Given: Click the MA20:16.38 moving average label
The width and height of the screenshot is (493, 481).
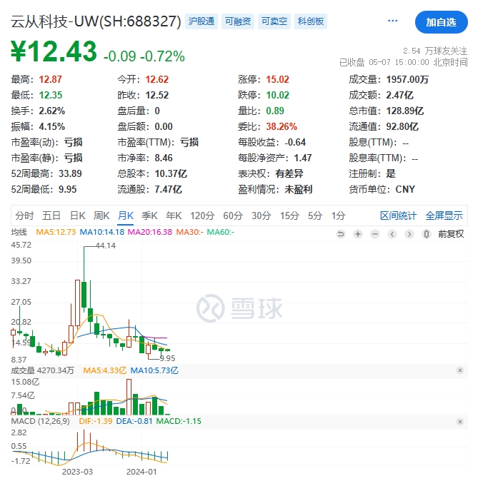Looking at the screenshot, I should click(149, 232).
